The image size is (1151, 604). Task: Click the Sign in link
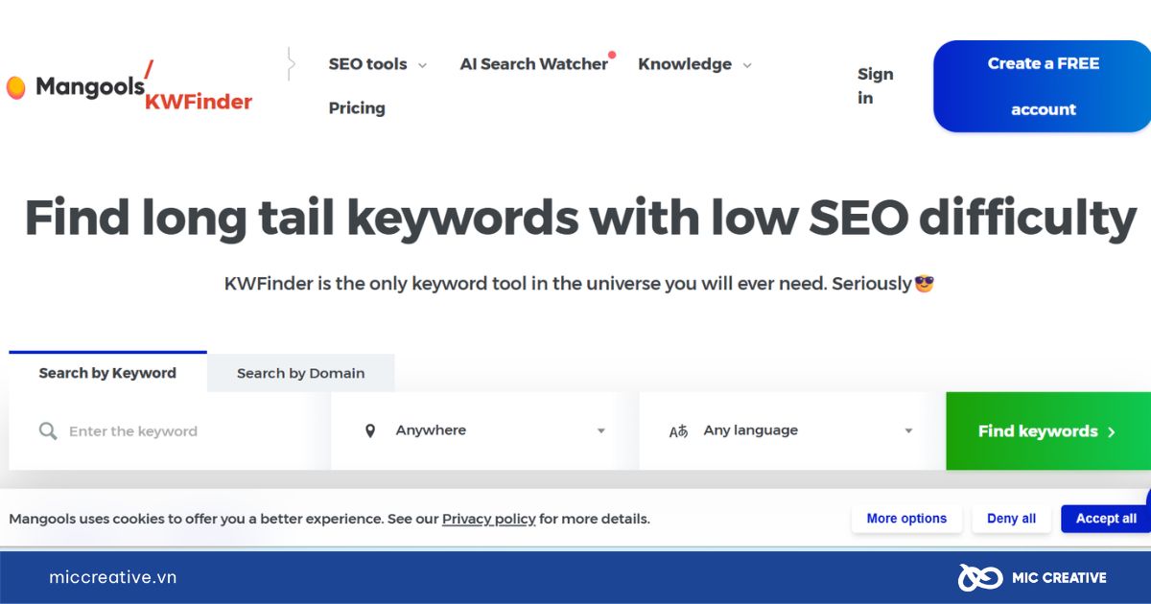pos(875,86)
